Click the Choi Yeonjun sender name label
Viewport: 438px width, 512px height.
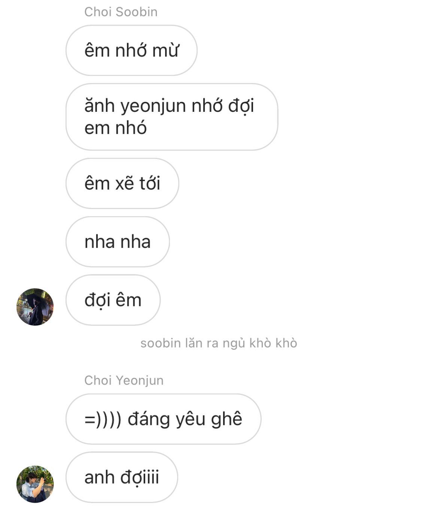coord(124,380)
